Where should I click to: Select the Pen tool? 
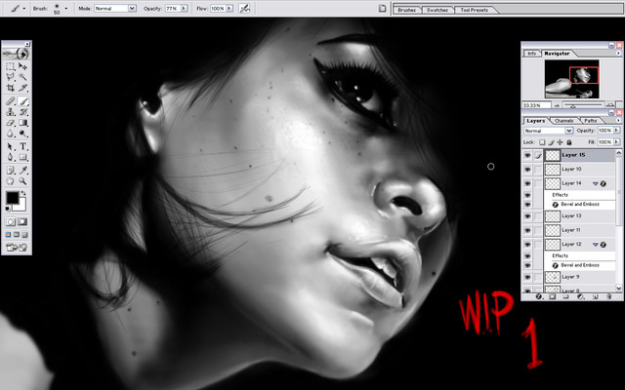(x=11, y=157)
